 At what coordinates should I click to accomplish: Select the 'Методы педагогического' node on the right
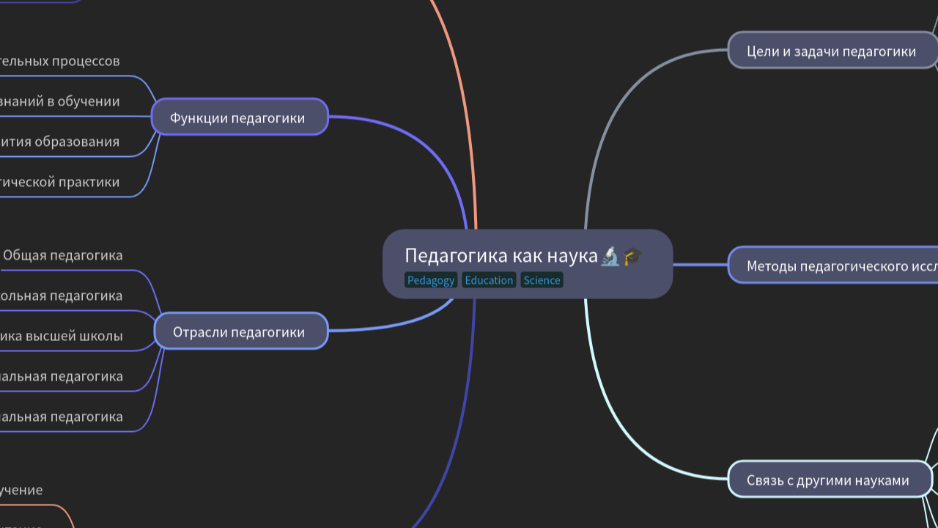coord(828,265)
